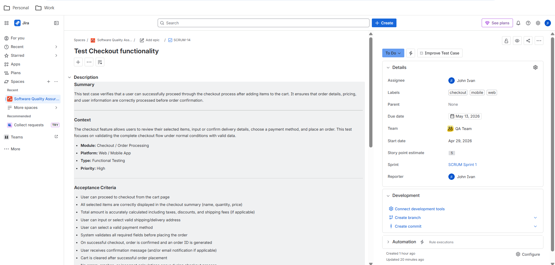Expand the Starred menu arrow
This screenshot has height=265, width=555.
pos(56,55)
